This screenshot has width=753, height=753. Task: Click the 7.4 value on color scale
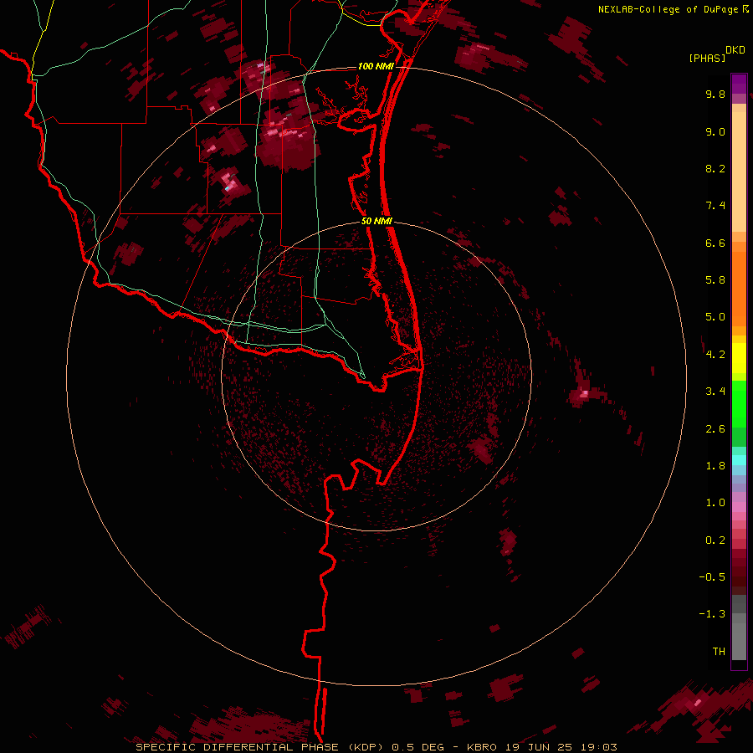pyautogui.click(x=715, y=206)
